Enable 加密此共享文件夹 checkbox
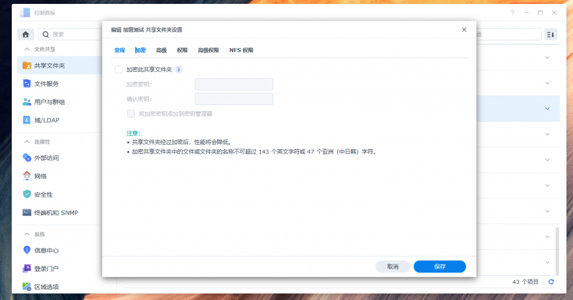 [x=119, y=70]
